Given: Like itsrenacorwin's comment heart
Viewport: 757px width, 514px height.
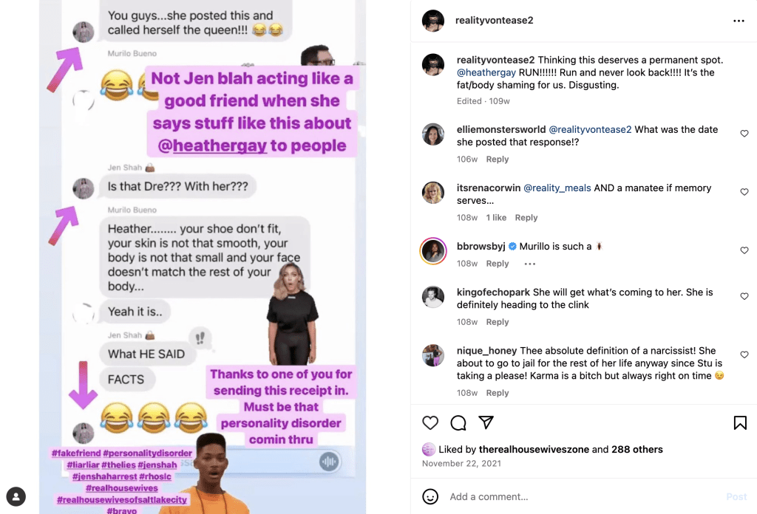Looking at the screenshot, I should [744, 192].
